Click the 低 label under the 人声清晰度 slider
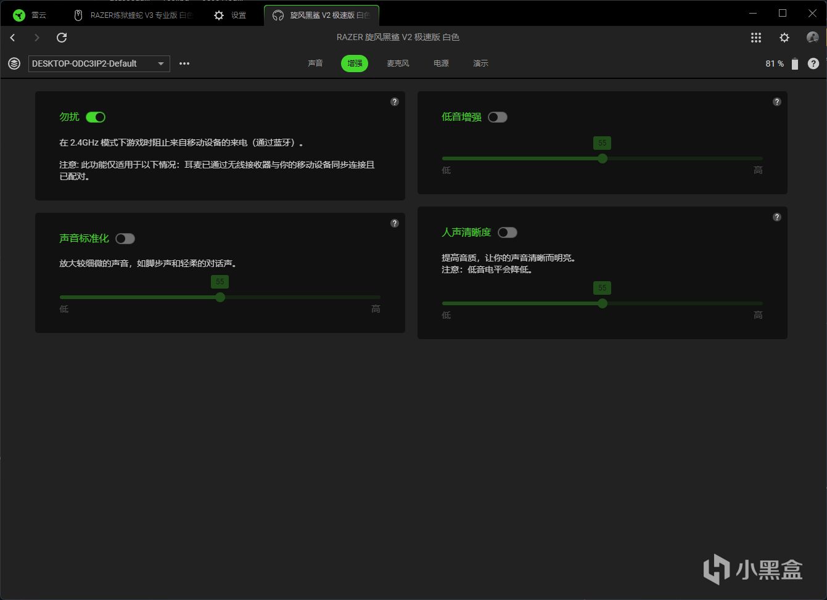The height and width of the screenshot is (600, 827). pyautogui.click(x=446, y=315)
